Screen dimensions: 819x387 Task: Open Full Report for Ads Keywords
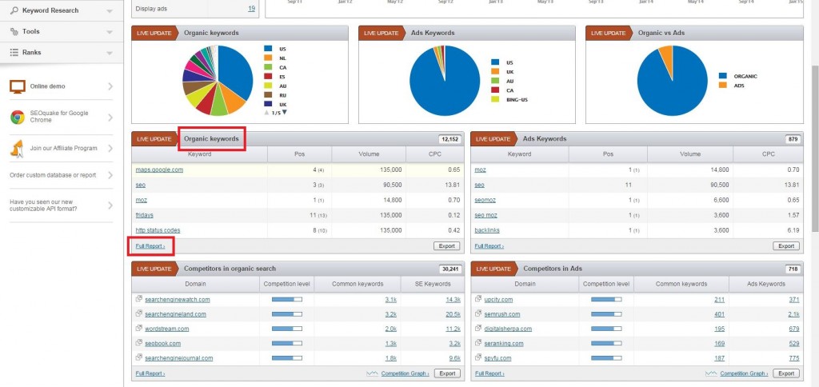(x=489, y=246)
